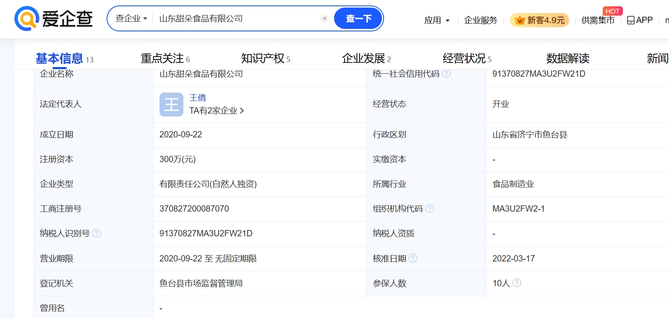Click the help icon next to 10人
Image resolution: width=669 pixels, height=318 pixels.
click(517, 283)
